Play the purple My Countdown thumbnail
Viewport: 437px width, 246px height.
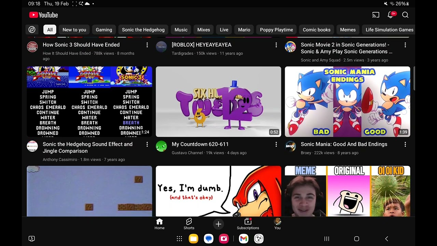(218, 101)
